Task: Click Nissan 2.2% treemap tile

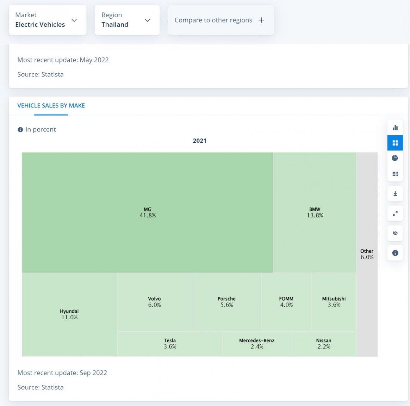Action: click(324, 344)
